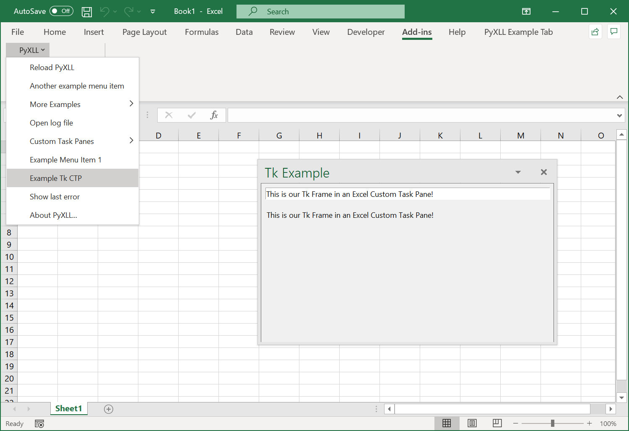Open Ribbon Display Options icon
Viewport: 629px width, 431px height.
526,12
